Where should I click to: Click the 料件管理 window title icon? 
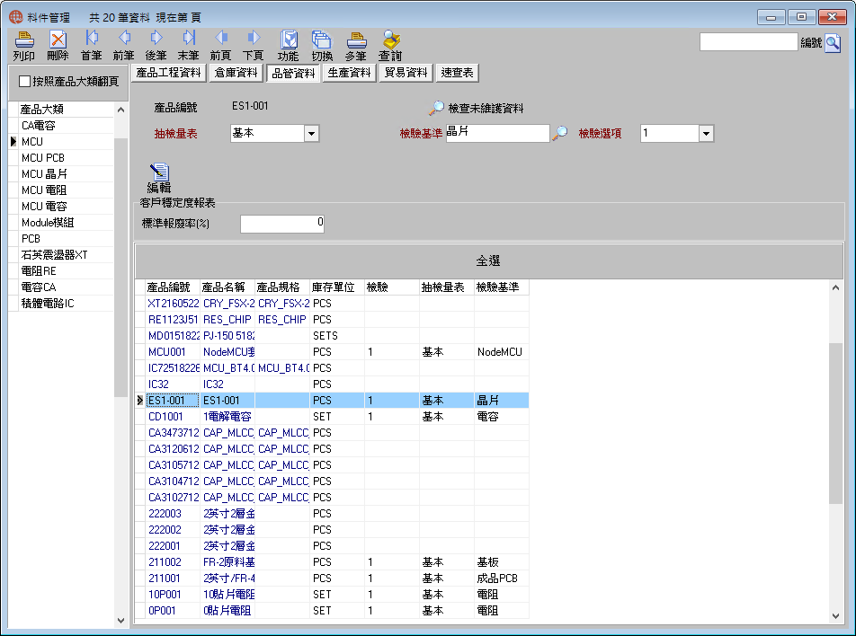(x=16, y=17)
